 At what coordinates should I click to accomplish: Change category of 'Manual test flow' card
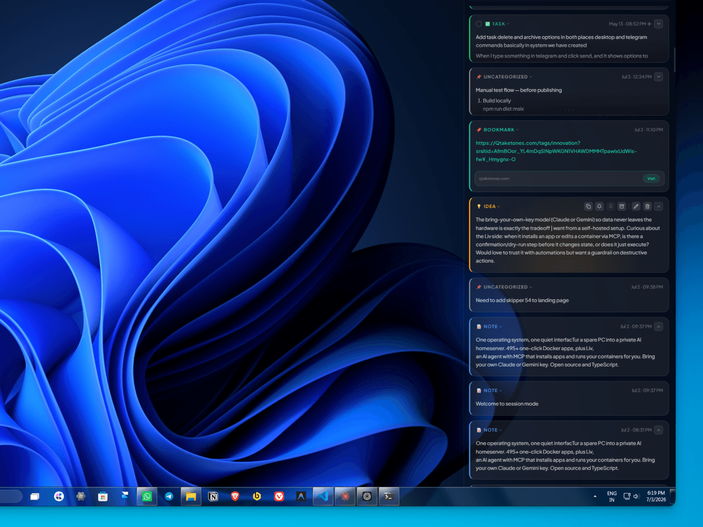click(504, 77)
